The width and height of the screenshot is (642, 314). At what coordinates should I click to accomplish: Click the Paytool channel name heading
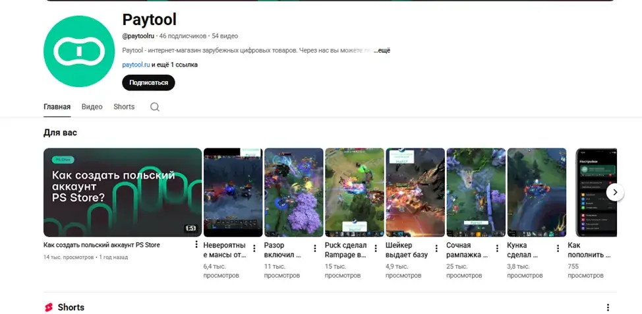150,19
